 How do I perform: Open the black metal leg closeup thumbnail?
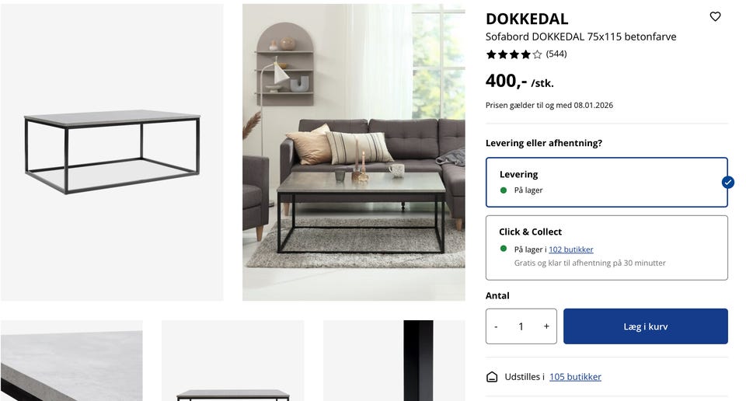394,361
